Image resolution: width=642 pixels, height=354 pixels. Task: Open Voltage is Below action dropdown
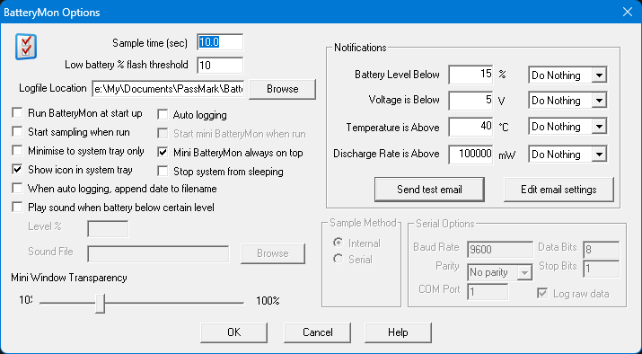pyautogui.click(x=599, y=101)
